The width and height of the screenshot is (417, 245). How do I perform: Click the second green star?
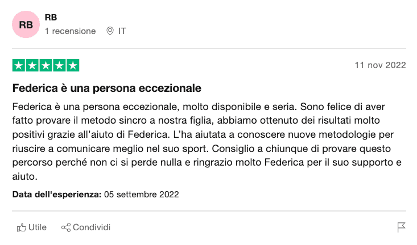point(32,65)
